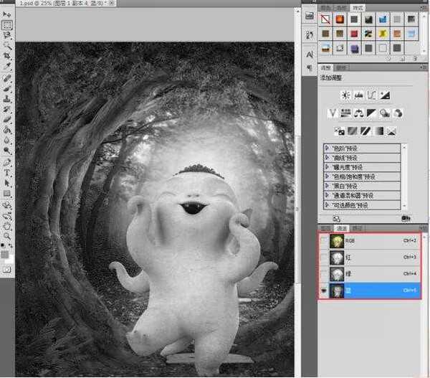Switch to the 样式 panel tab
This screenshot has height=378, width=430.
coord(356,6)
